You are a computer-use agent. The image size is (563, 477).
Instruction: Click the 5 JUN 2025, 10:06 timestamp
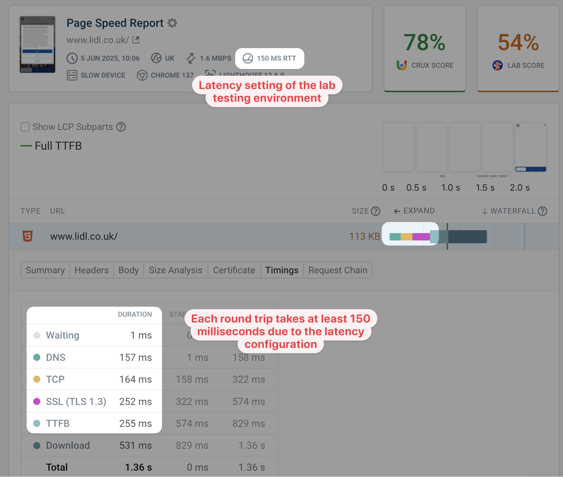[110, 58]
